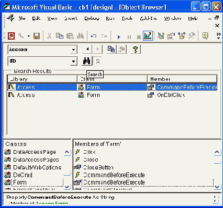Click the Redo toolbar icon
The height and width of the screenshot is (208, 223).
104,36
